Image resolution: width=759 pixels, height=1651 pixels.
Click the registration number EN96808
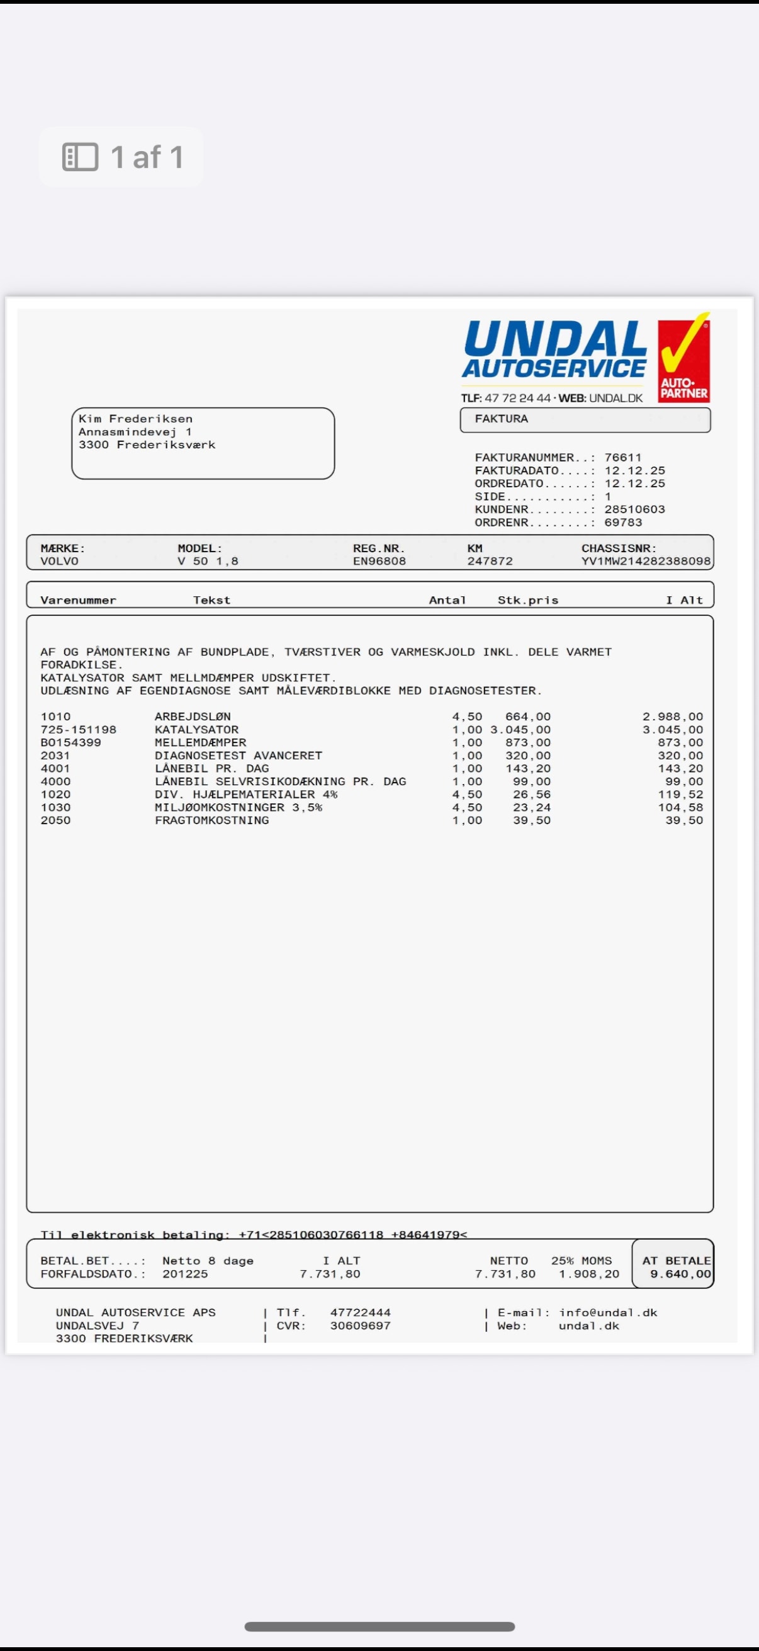[379, 561]
